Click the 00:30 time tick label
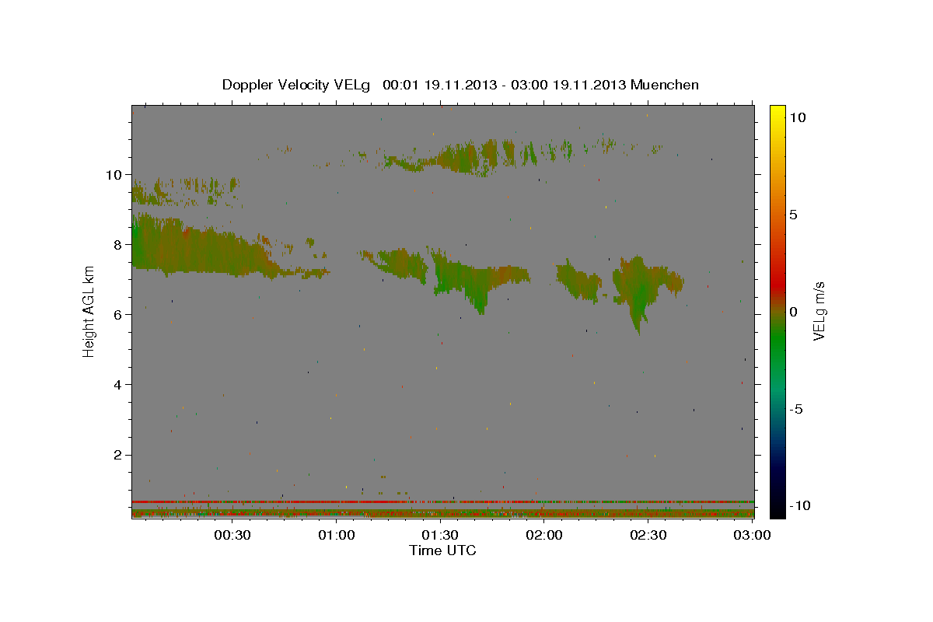 pyautogui.click(x=232, y=535)
